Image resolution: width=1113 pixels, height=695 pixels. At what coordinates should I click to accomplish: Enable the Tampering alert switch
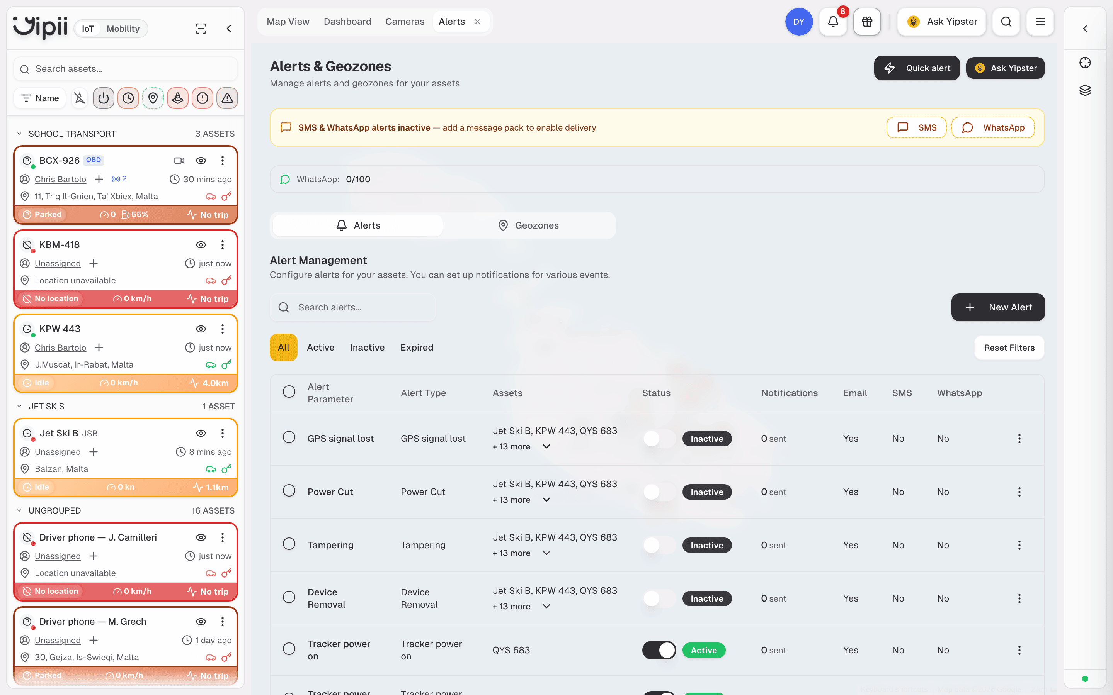[659, 545]
